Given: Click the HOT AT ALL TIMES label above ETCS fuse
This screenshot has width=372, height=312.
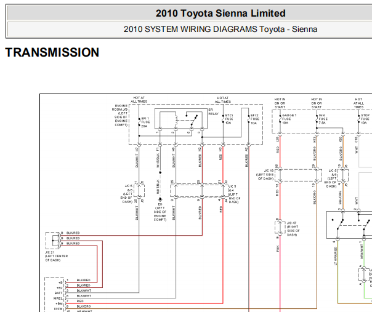Looking at the screenshot, I should pos(223,100).
